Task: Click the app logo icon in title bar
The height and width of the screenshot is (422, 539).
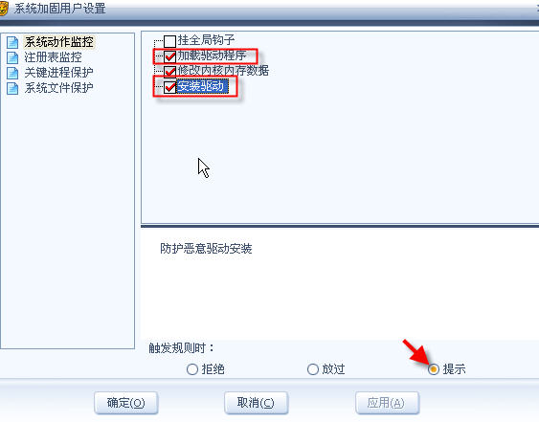Action: click(3, 9)
